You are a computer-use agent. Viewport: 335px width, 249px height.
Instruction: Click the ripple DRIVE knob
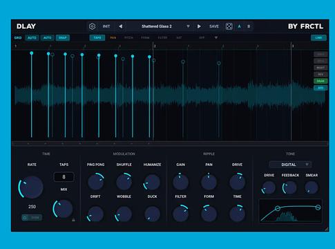(237, 182)
